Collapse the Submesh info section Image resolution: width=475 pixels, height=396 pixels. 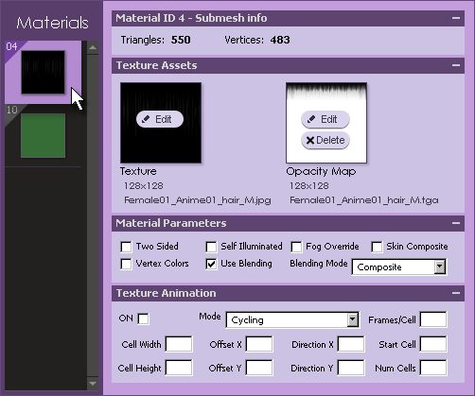pyautogui.click(x=456, y=18)
